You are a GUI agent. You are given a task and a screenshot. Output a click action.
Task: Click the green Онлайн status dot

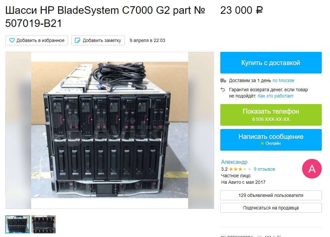(262, 143)
